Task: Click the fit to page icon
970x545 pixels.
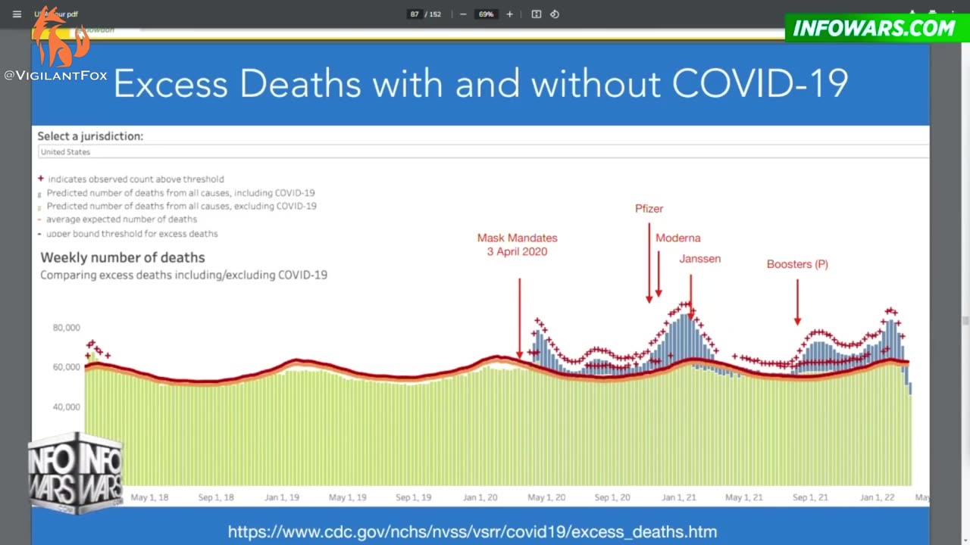Action: click(x=536, y=14)
